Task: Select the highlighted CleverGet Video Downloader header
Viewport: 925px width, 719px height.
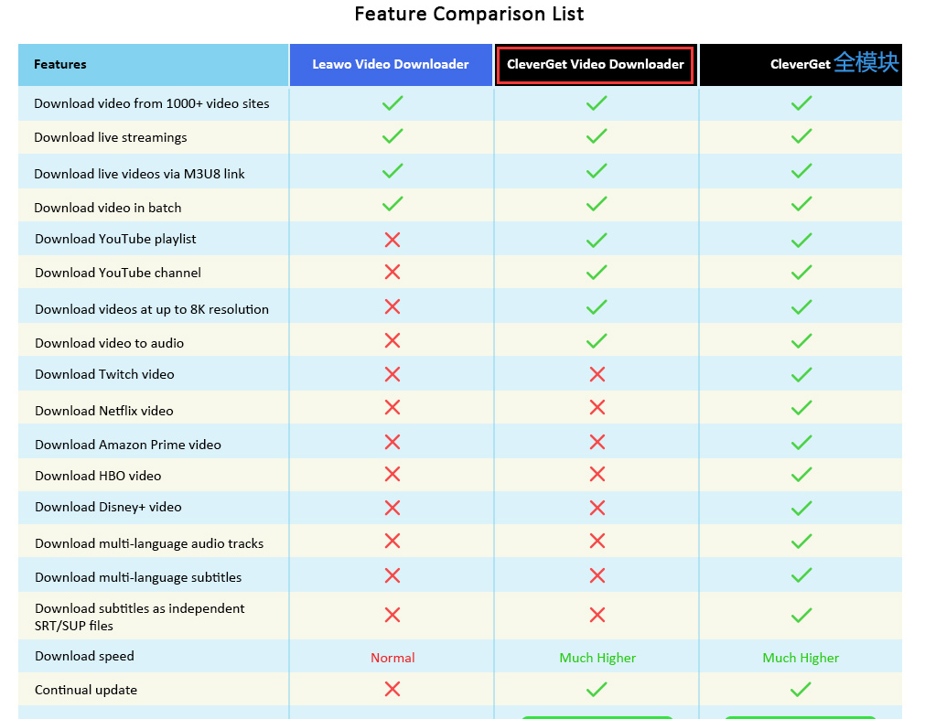Action: pyautogui.click(x=596, y=65)
